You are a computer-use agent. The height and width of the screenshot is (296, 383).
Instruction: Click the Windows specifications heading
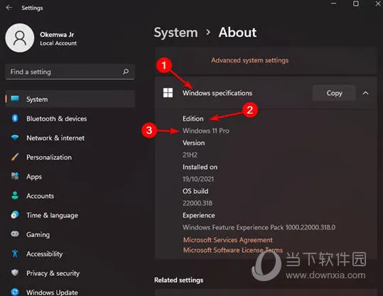(x=217, y=93)
